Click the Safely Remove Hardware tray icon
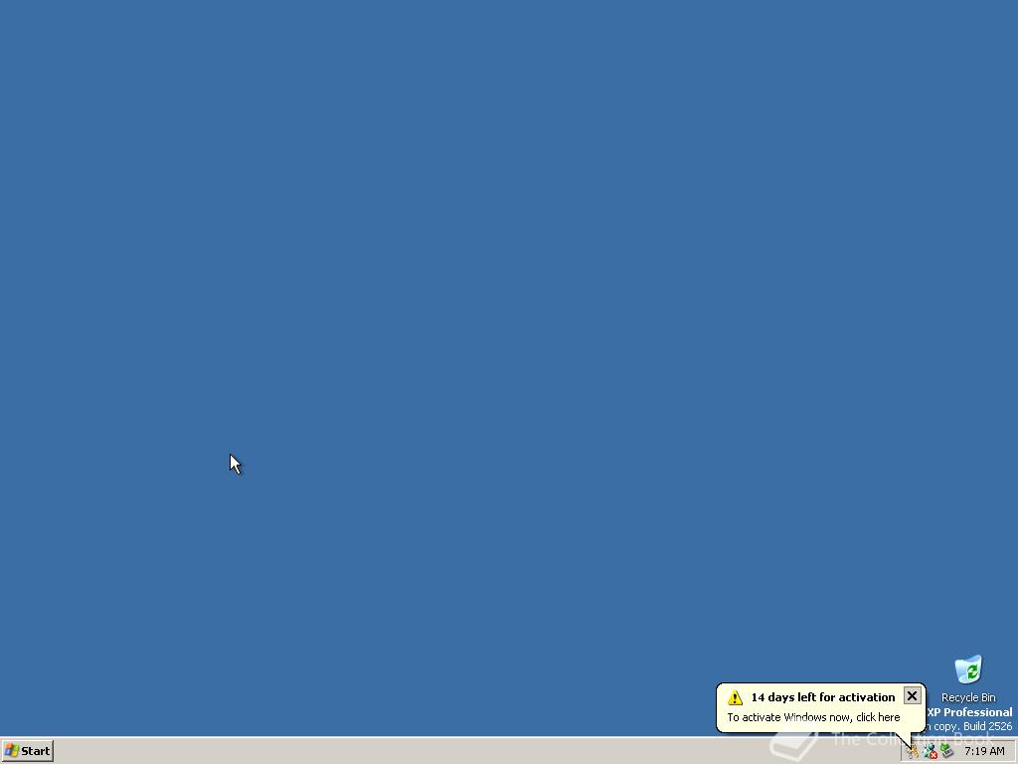Screen dimensions: 1018x764 pyautogui.click(x=946, y=752)
